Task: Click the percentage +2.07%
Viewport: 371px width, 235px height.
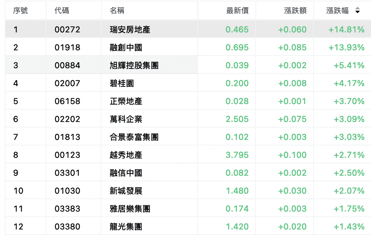Action: (349, 191)
